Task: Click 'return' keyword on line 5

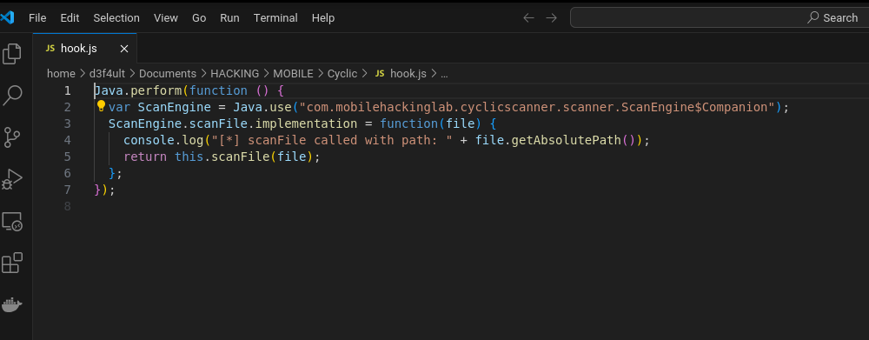Action: [x=145, y=157]
